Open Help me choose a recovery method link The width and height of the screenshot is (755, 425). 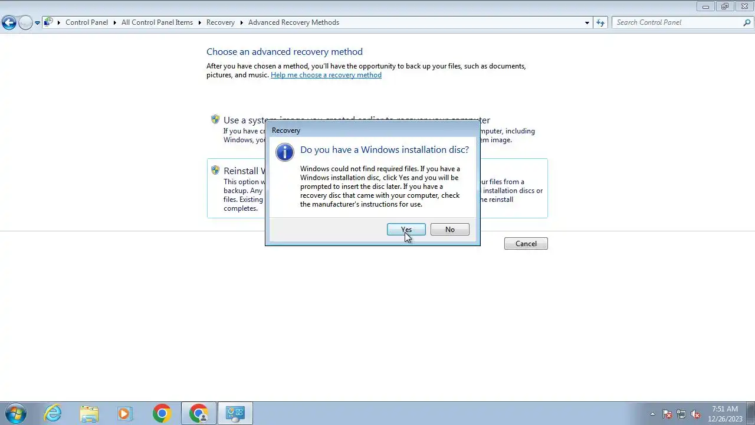(x=326, y=75)
